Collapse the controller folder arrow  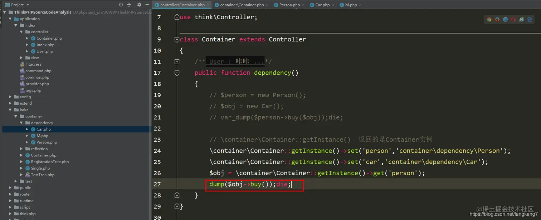coord(21,32)
